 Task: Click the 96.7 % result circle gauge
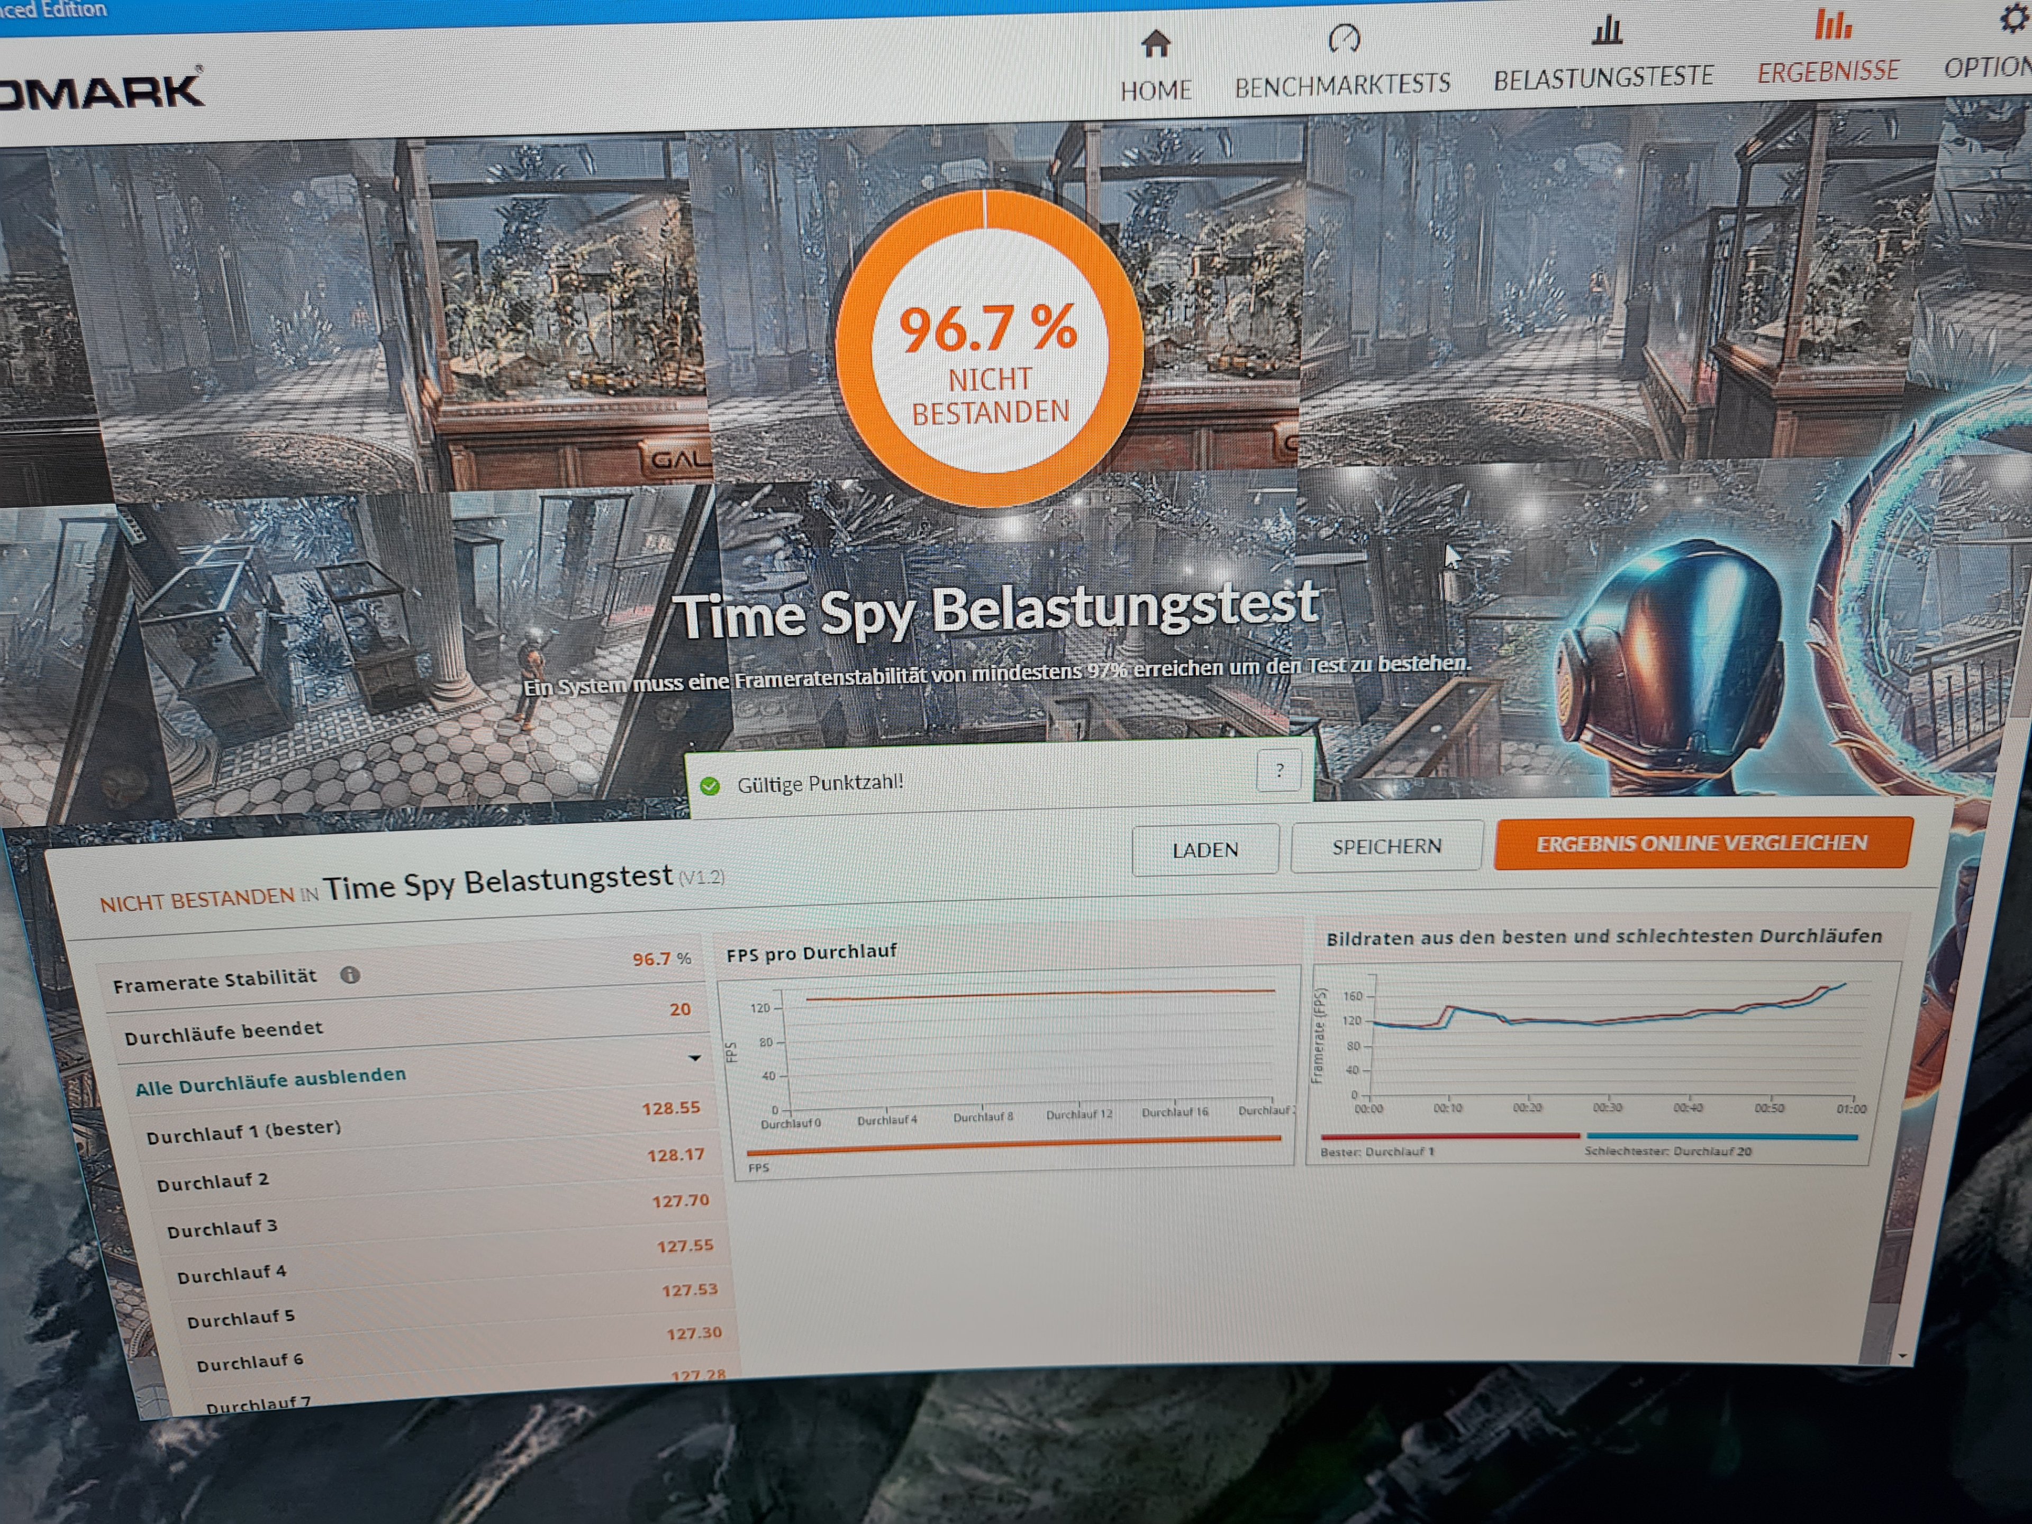click(988, 349)
